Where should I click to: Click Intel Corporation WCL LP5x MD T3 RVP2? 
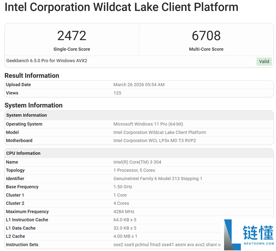pyautogui.click(x=155, y=141)
